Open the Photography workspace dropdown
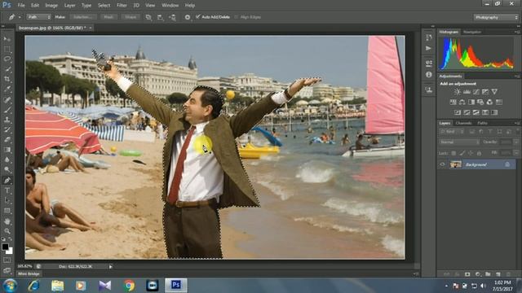 click(x=496, y=17)
